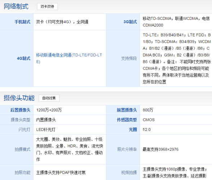Open the 传感器类型 label link
The image size is (212, 180).
(127, 120)
